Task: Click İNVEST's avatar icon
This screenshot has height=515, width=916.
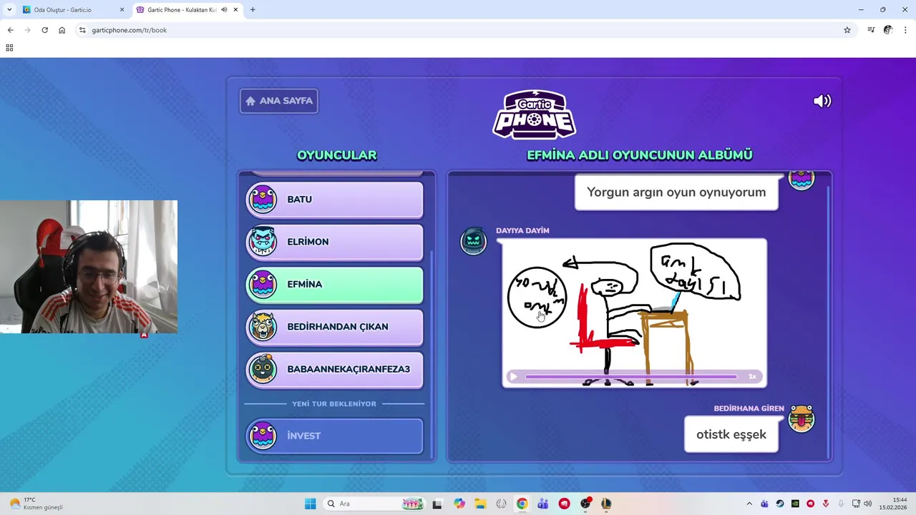Action: coord(263,436)
